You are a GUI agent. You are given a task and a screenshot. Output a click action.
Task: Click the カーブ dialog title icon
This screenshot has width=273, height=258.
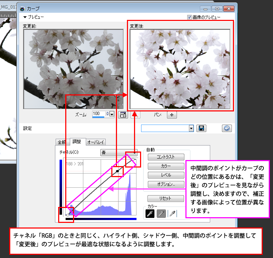(22, 9)
